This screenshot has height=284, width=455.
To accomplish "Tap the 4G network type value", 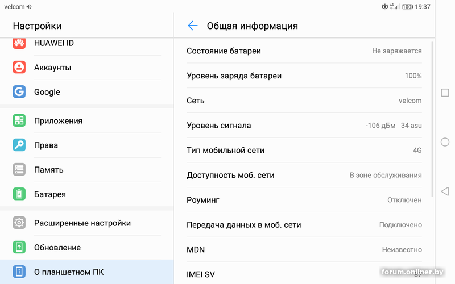I will (417, 150).
